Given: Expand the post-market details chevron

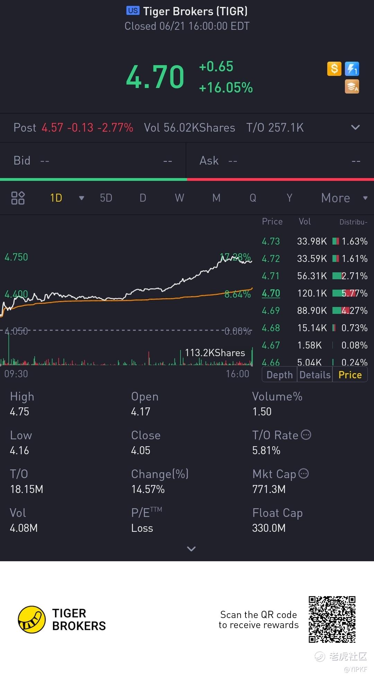Looking at the screenshot, I should pos(355,127).
